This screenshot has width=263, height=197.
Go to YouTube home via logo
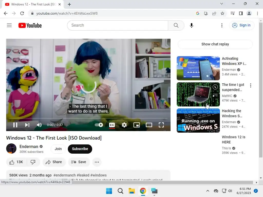click(x=30, y=25)
